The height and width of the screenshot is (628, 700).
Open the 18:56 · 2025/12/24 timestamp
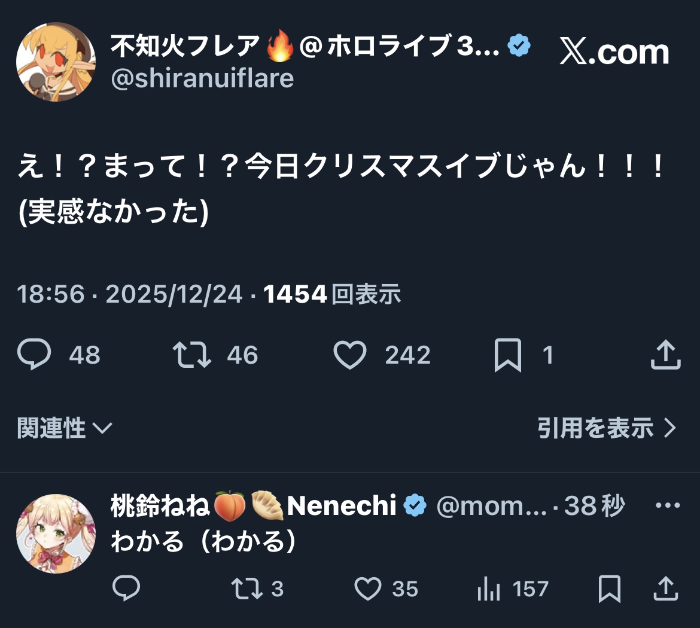(x=129, y=294)
